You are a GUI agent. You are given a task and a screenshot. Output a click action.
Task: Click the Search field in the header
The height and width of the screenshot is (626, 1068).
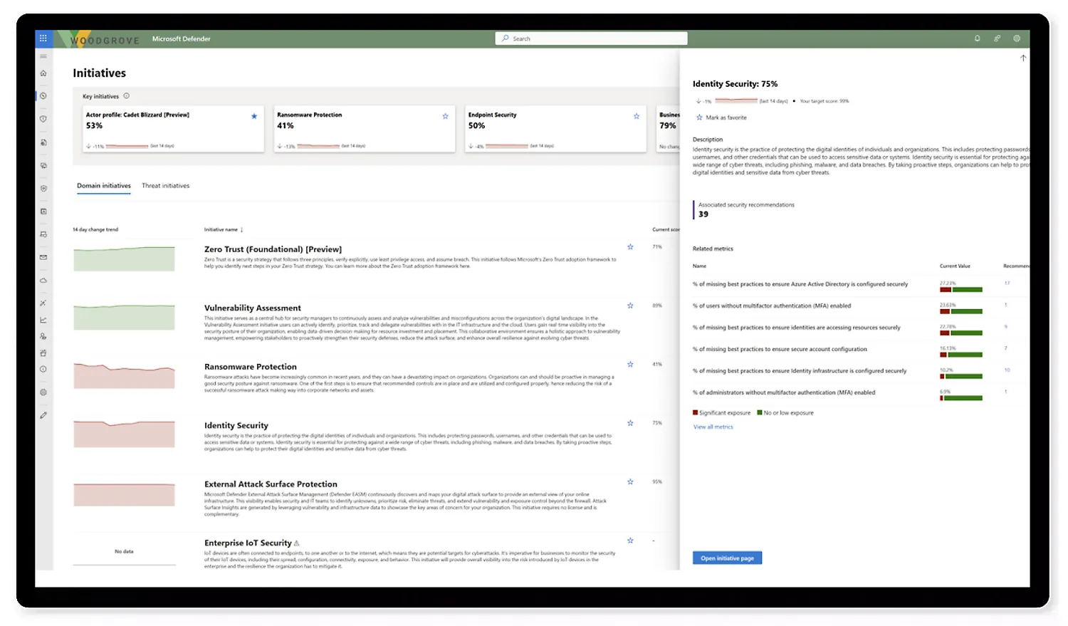coord(592,38)
